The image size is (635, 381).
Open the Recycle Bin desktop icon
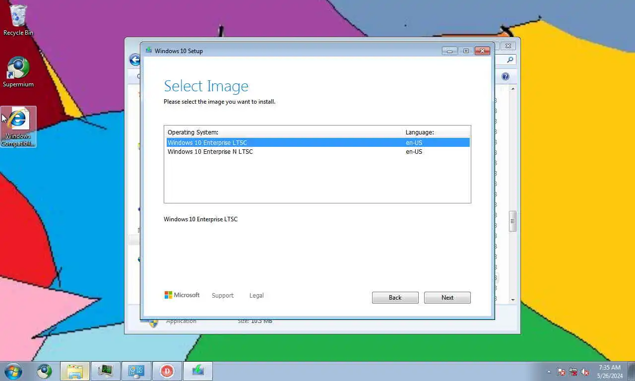point(18,20)
